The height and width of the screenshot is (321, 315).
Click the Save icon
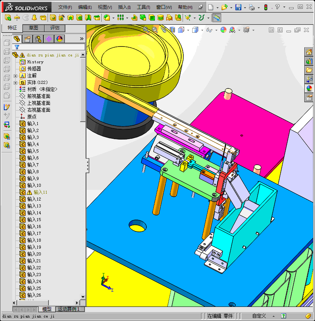(238, 7)
